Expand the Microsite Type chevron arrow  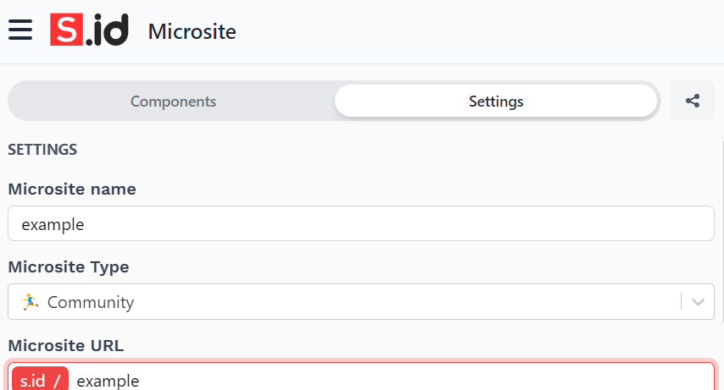[699, 302]
